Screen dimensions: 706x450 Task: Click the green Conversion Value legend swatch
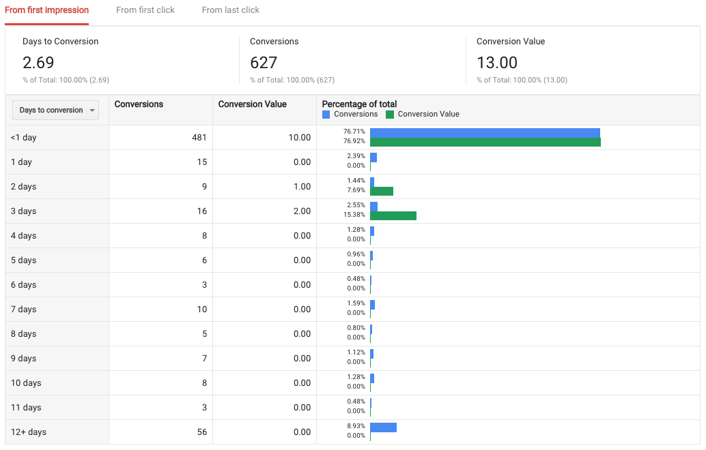tap(390, 115)
